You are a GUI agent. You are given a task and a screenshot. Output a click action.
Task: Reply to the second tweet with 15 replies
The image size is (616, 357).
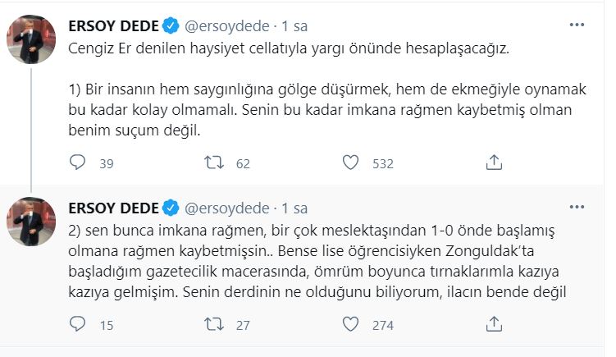point(78,326)
